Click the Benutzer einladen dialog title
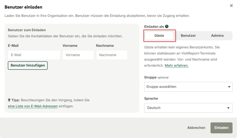237x138 pixels. click(x=23, y=7)
